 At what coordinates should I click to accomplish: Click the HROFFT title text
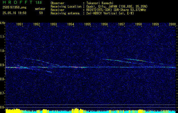tap(17, 2)
